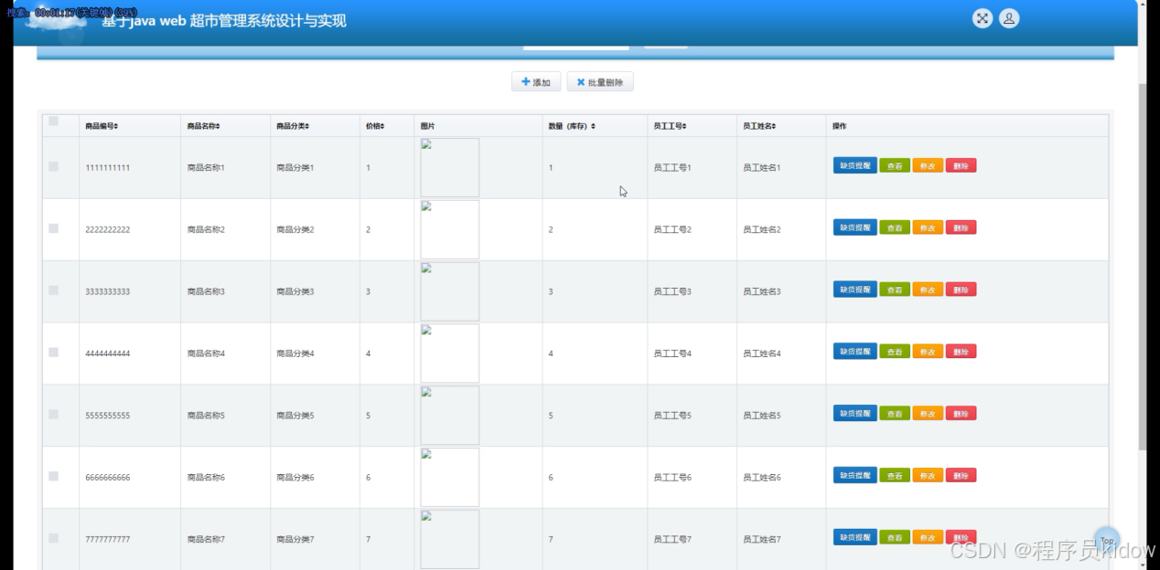This screenshot has width=1160, height=570.
Task: View details with 查看 for 商品名称2
Action: [895, 227]
